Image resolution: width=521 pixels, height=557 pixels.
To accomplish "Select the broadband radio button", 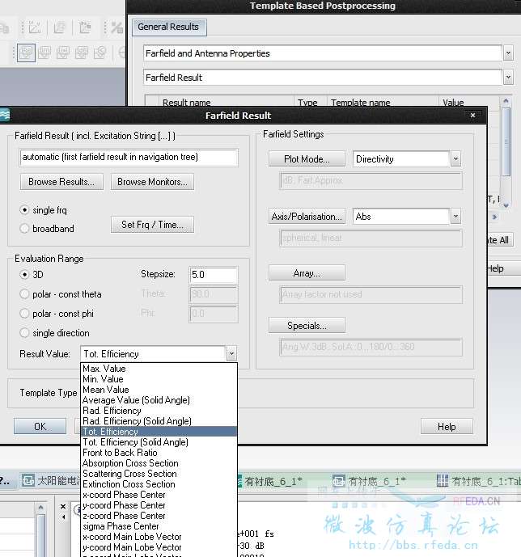I will point(24,228).
